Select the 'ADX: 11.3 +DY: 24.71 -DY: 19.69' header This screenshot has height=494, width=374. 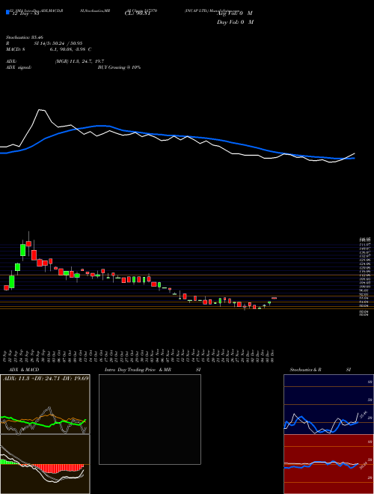(x=46, y=378)
